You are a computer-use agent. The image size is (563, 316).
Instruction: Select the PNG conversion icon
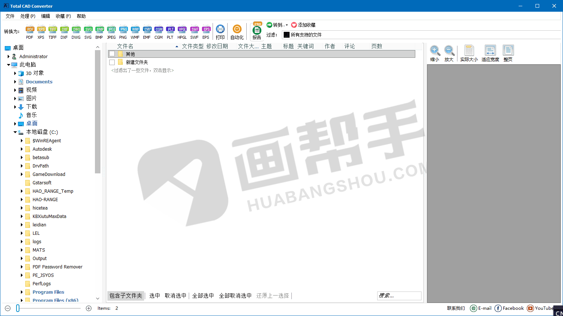tap(123, 32)
